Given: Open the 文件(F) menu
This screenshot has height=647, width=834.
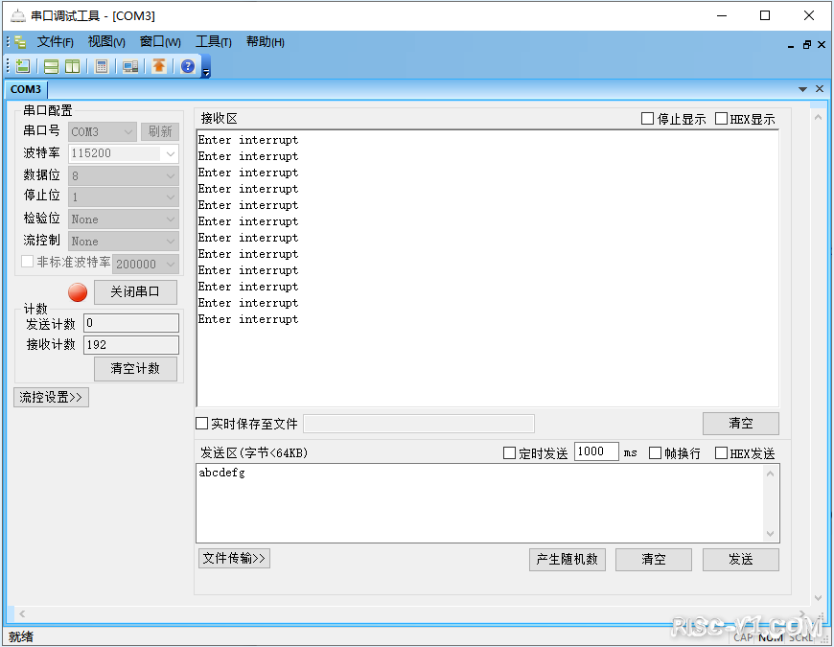Looking at the screenshot, I should 56,42.
